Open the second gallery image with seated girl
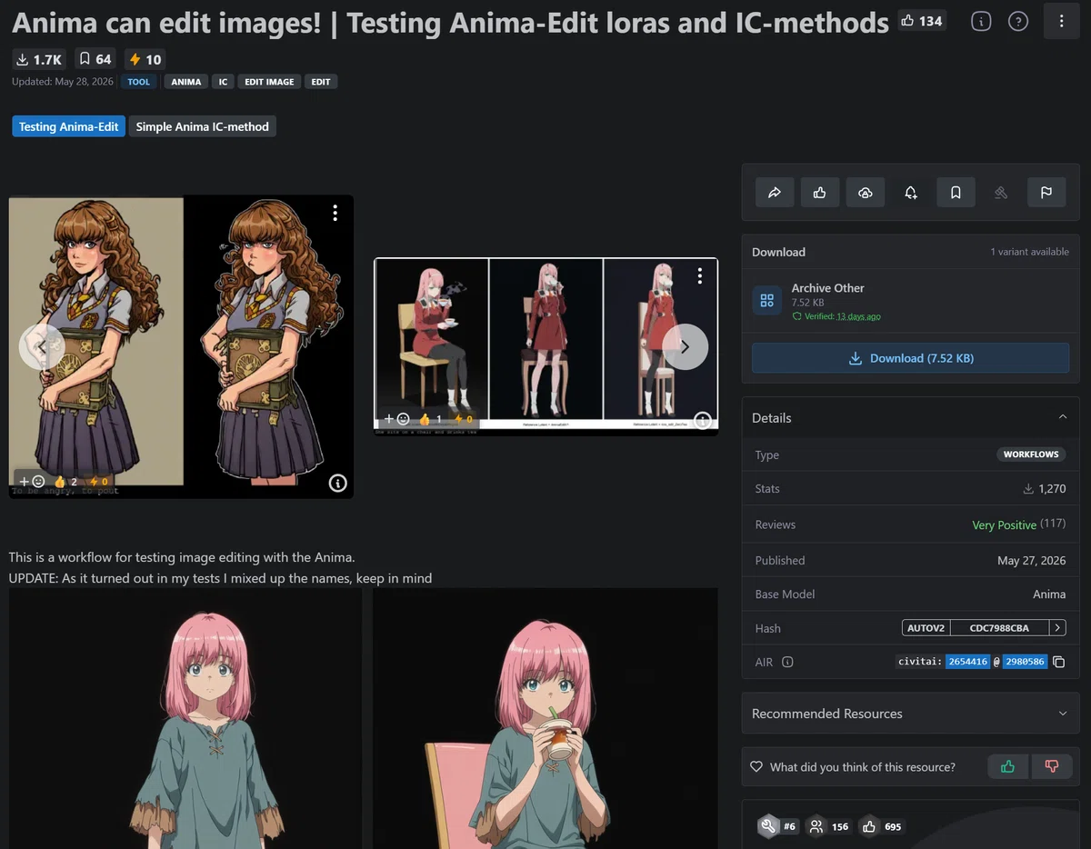1091x849 pixels. point(545,346)
